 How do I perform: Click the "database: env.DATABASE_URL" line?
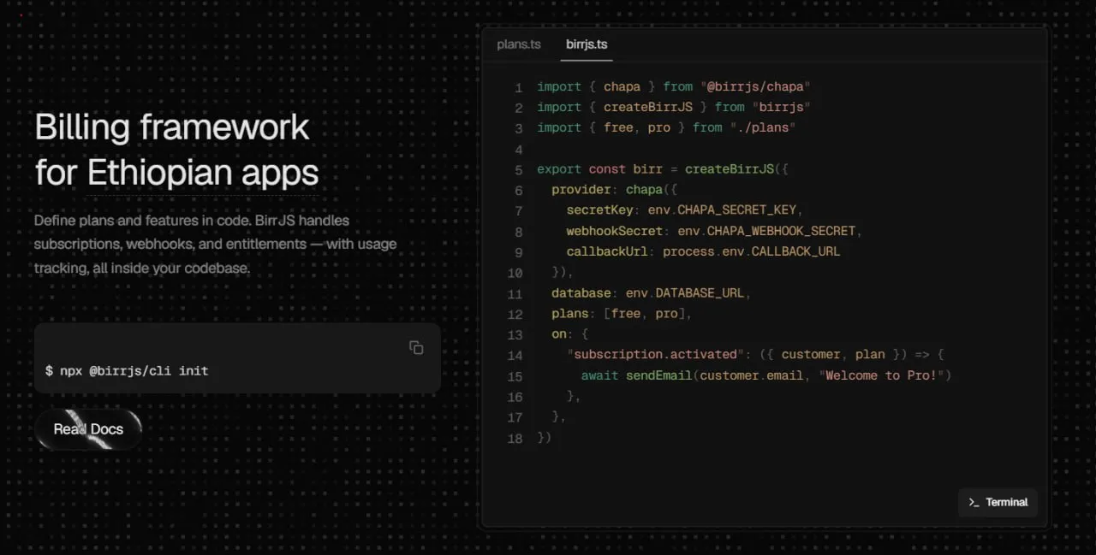[x=652, y=293]
